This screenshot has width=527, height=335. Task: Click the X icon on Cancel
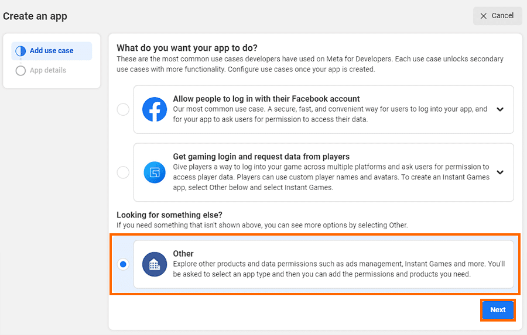[484, 16]
